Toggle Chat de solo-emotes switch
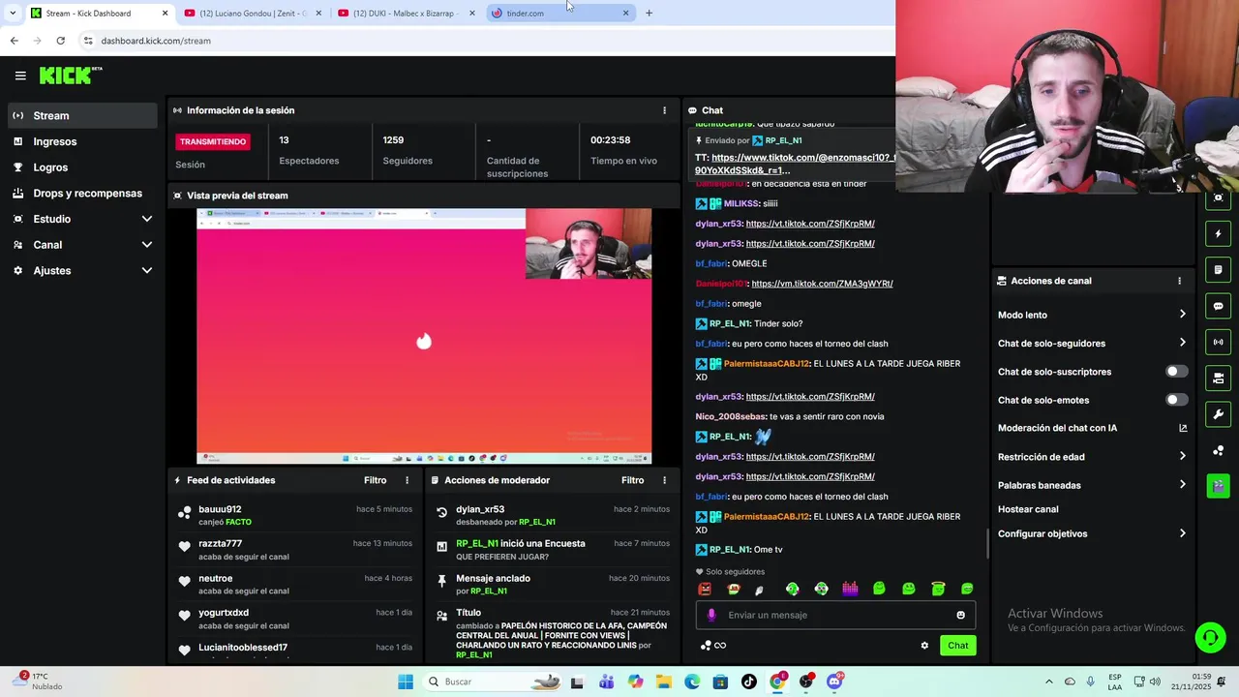The width and height of the screenshot is (1239, 697). coord(1176,400)
